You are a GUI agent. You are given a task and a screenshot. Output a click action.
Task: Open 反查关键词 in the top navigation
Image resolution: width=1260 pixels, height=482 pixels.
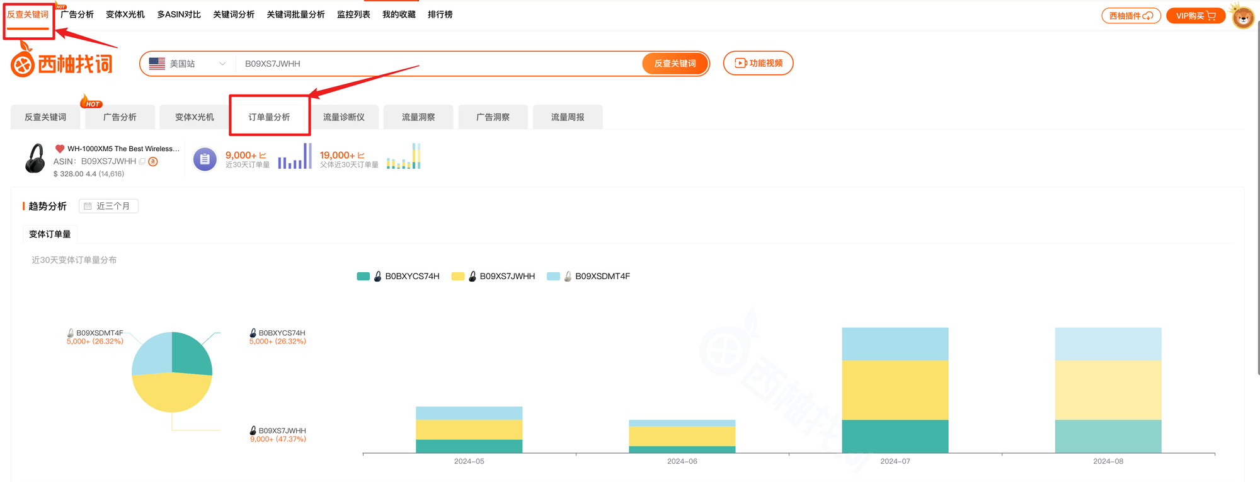pos(28,14)
